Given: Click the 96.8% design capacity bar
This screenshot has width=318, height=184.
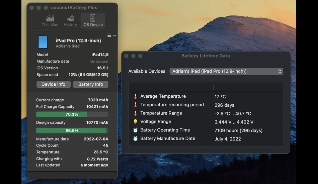Looking at the screenshot, I should [72, 130].
